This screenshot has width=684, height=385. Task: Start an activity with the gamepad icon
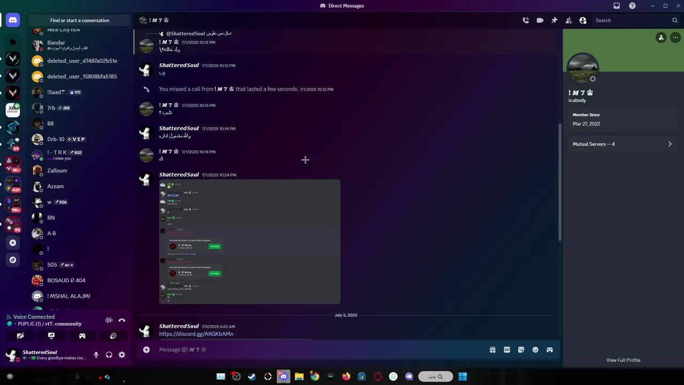[82, 336]
